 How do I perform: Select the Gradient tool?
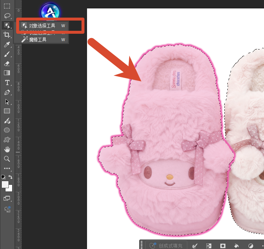(x=7, y=73)
